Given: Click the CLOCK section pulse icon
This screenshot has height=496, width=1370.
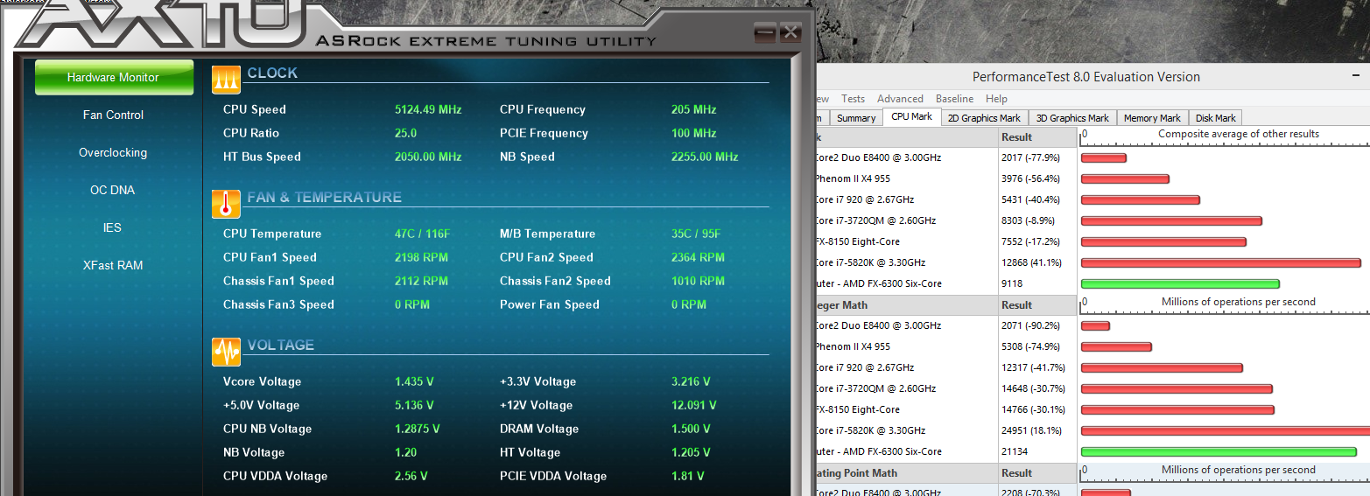Looking at the screenshot, I should pyautogui.click(x=226, y=80).
